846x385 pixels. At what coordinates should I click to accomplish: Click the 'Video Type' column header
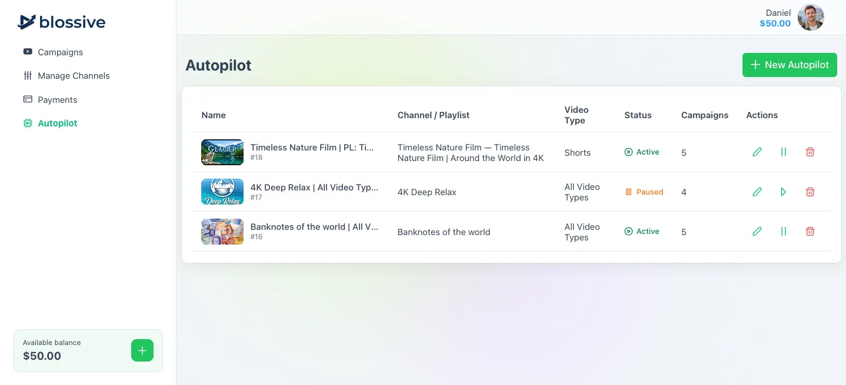pos(577,115)
